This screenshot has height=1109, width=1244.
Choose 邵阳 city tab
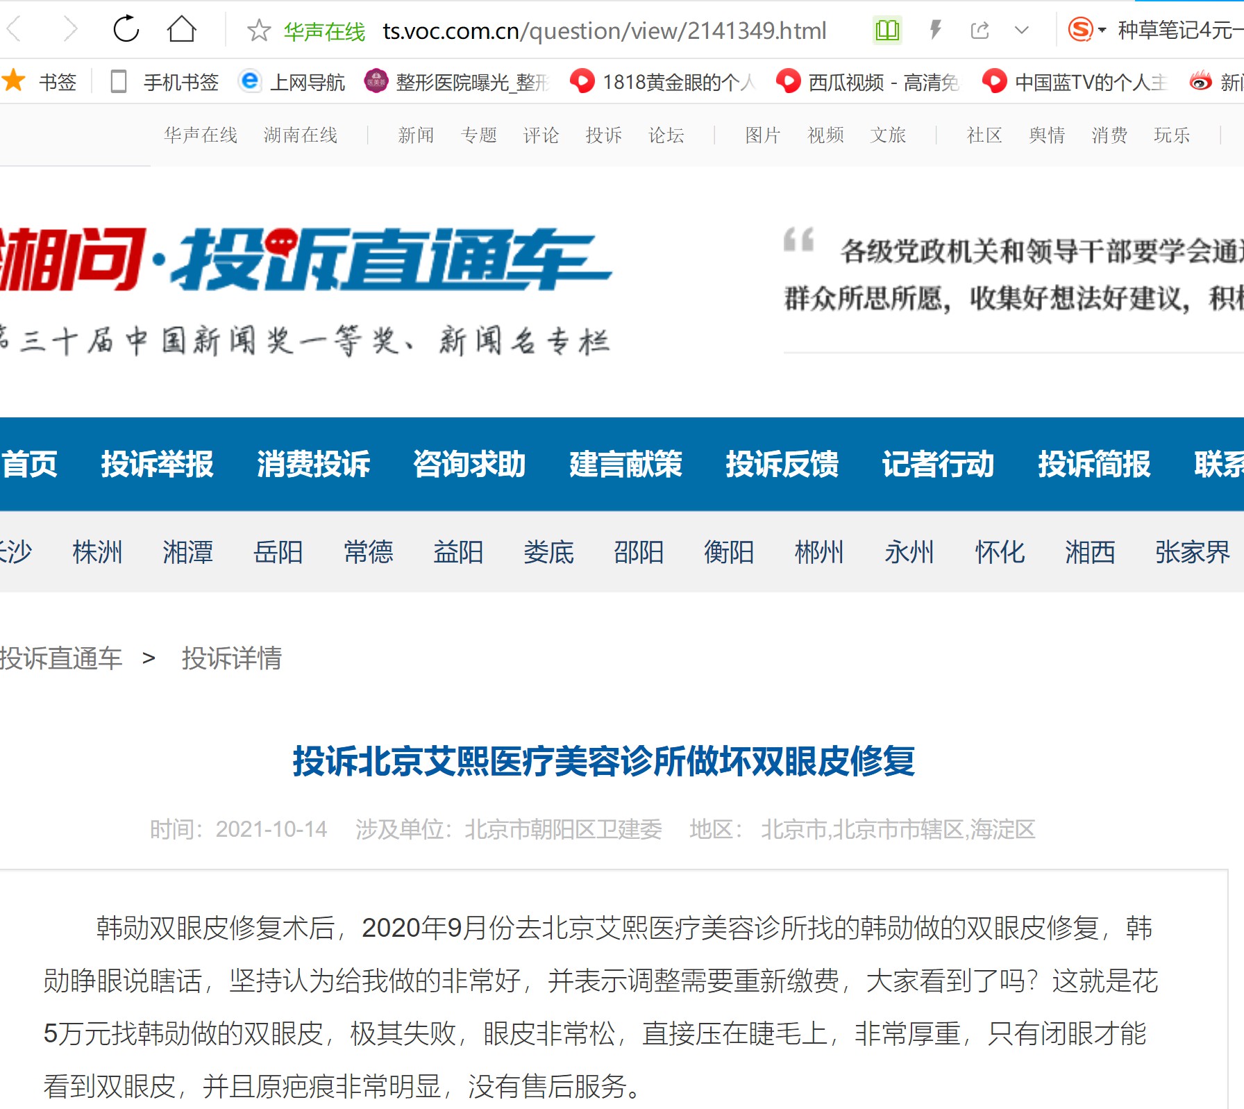coord(639,553)
